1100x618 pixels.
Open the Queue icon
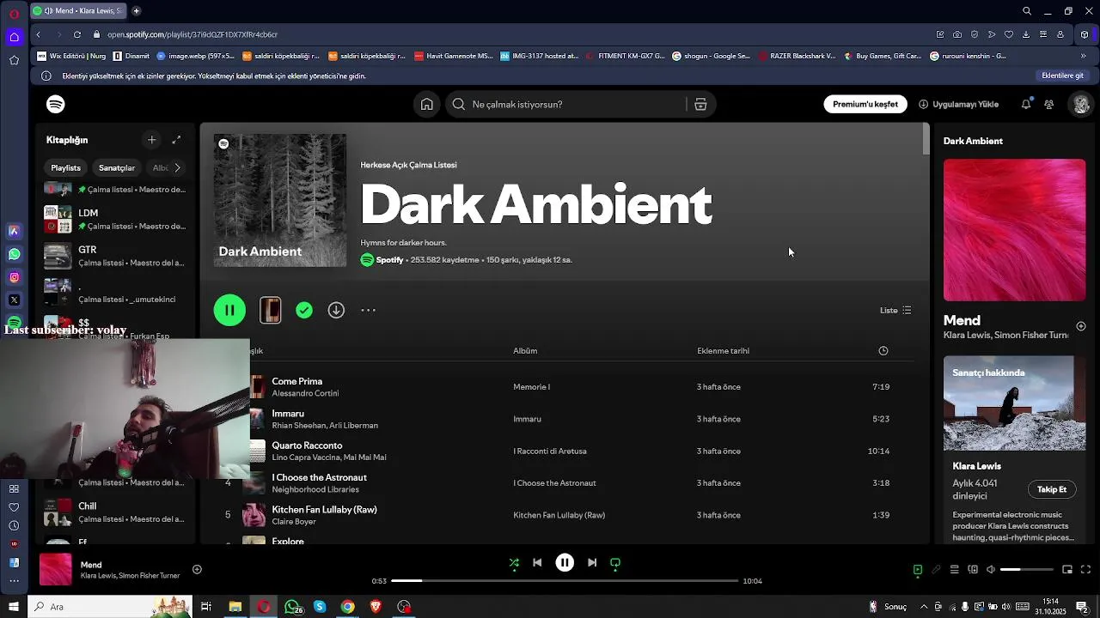point(954,569)
